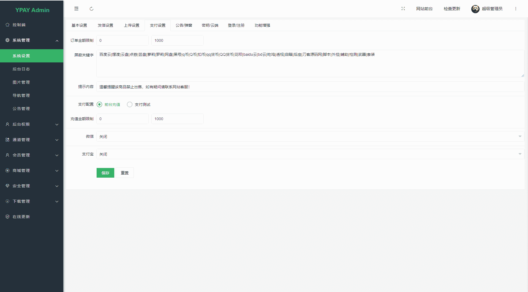
Task: Open the vertical three-dot more menu
Action: point(516,9)
